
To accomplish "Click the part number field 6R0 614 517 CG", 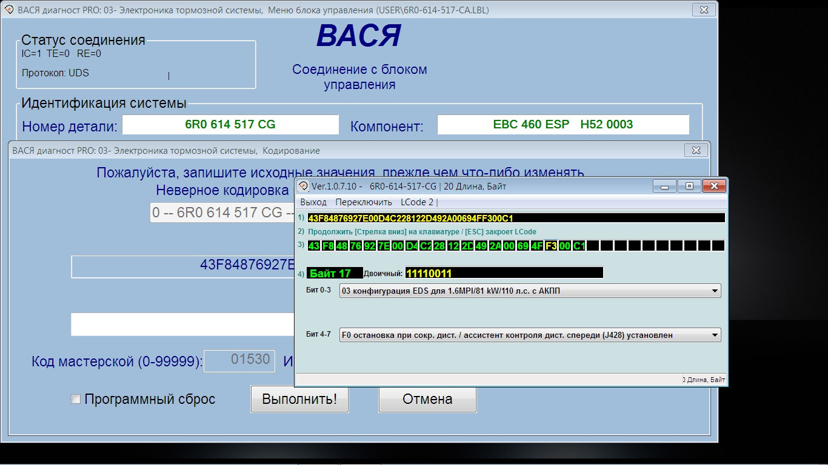I will click(x=230, y=125).
